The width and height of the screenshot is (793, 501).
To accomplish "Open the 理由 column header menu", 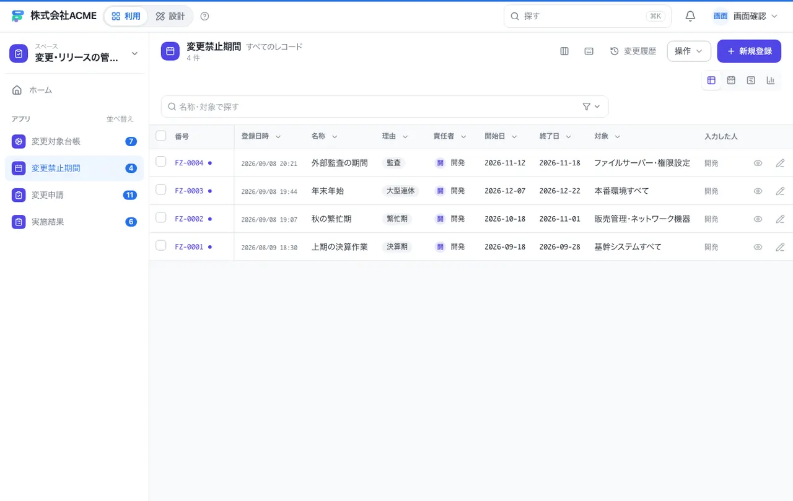I will (395, 136).
